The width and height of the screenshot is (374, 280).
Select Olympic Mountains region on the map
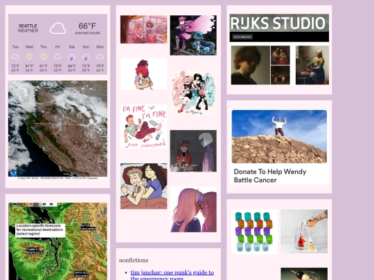(x=35, y=251)
